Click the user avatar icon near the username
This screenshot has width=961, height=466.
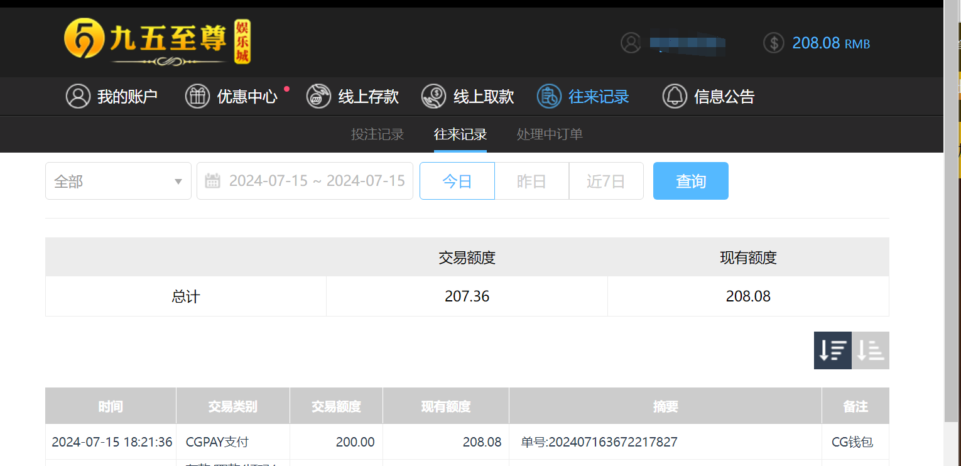[x=631, y=43]
